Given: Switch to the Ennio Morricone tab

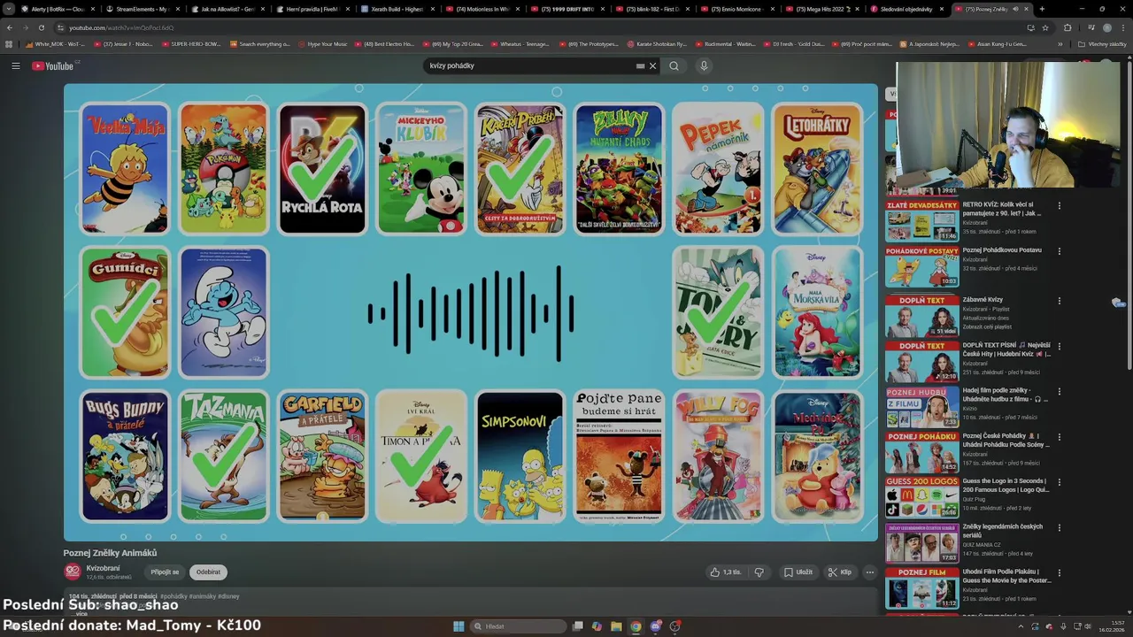Looking at the screenshot, I should (737, 9).
